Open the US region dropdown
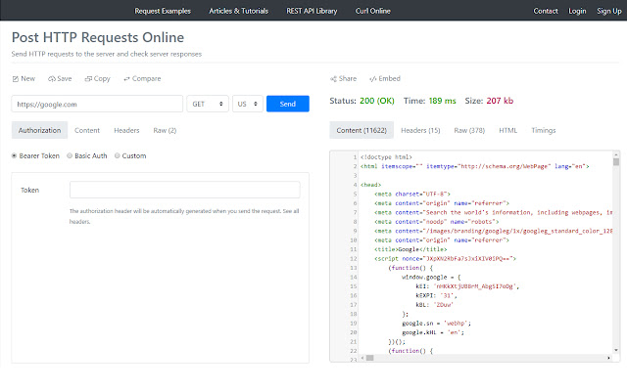The width and height of the screenshot is (627, 391). [x=246, y=104]
